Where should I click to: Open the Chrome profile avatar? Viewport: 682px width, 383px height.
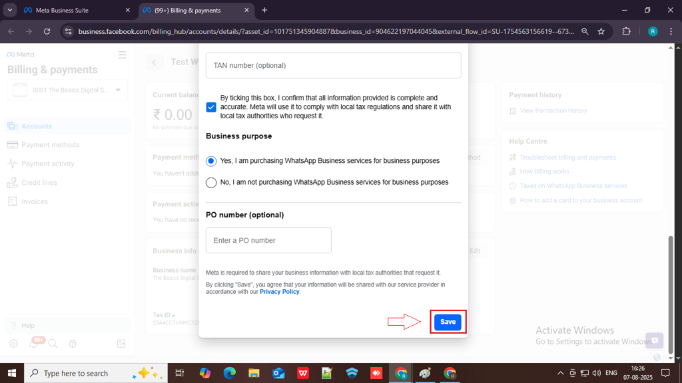[x=653, y=31]
